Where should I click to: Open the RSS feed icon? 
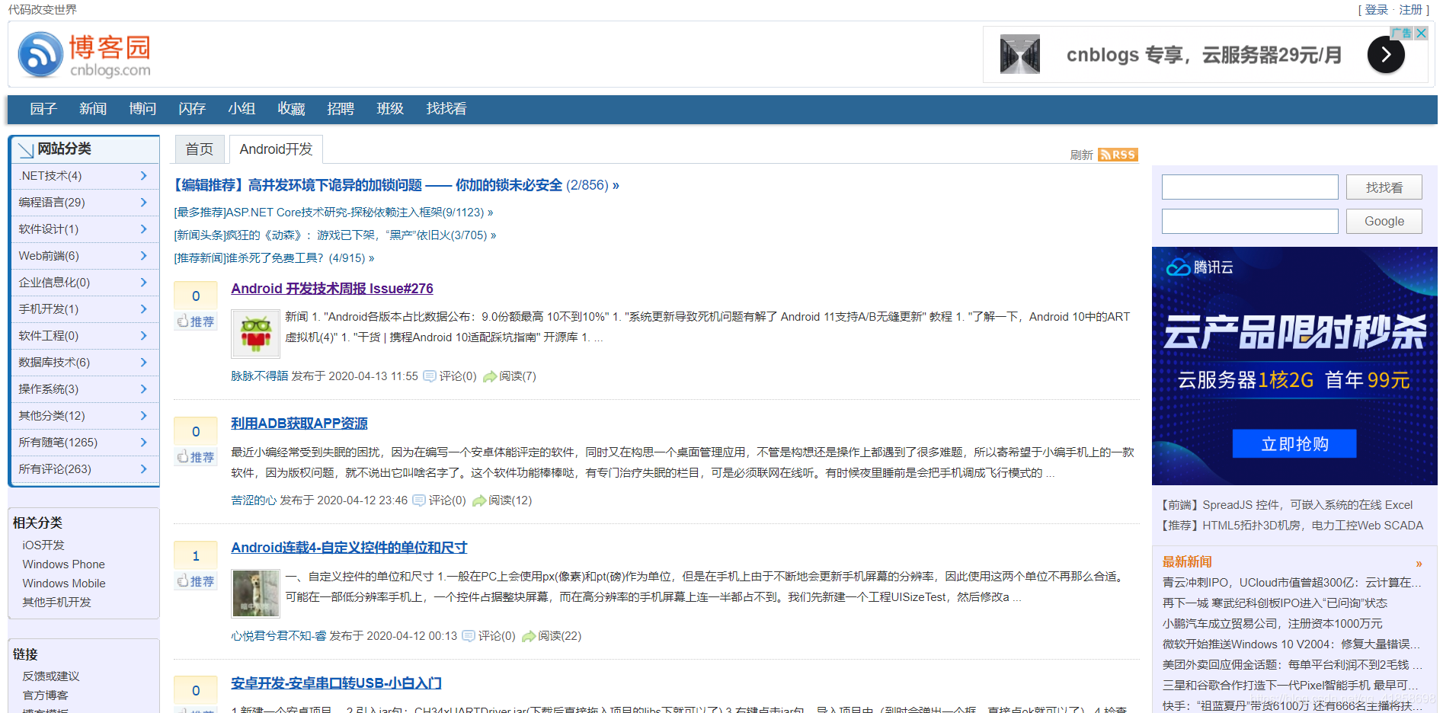coord(1117,155)
